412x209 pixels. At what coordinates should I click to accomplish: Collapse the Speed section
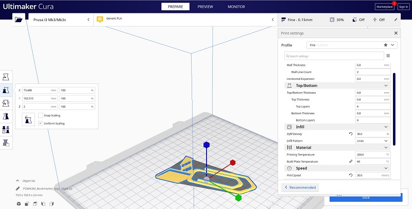tap(386, 168)
